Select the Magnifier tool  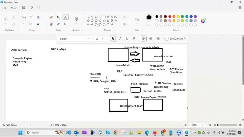click(65, 24)
